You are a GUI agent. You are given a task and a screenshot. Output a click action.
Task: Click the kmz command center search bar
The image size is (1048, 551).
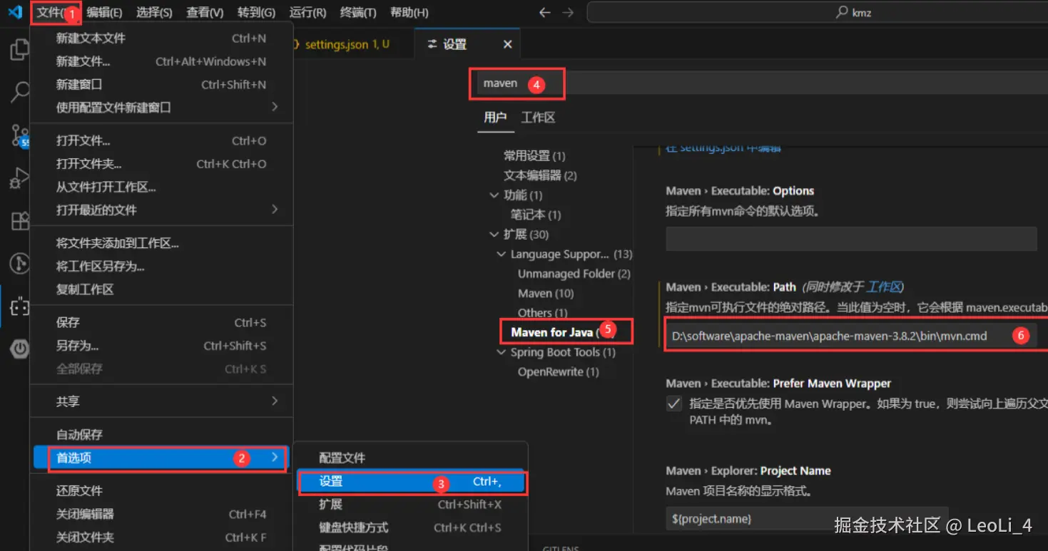pos(818,12)
